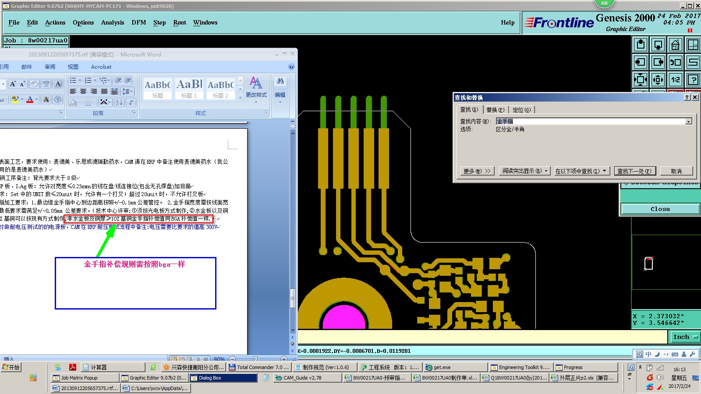Screen dimensions: 701x394
Task: Open the File menu in Genesis
Action: (x=14, y=22)
